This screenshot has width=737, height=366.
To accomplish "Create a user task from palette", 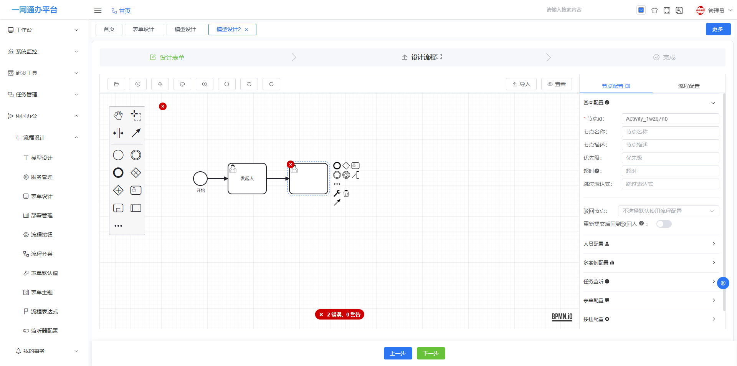I will pyautogui.click(x=136, y=190).
